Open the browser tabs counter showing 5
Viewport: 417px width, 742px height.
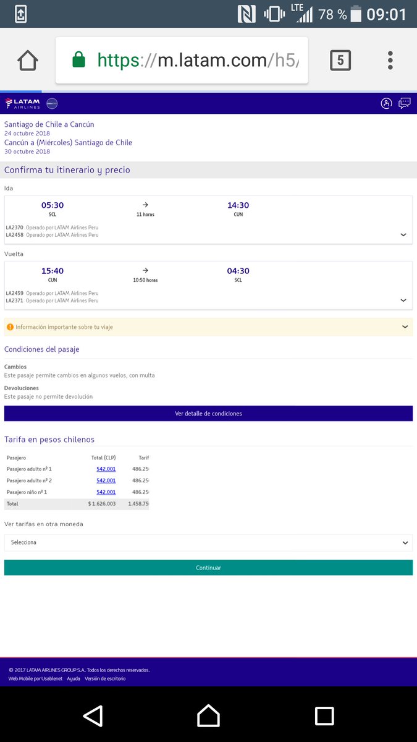[340, 60]
